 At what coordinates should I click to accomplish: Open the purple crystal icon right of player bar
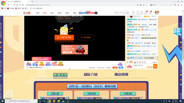[120, 64]
